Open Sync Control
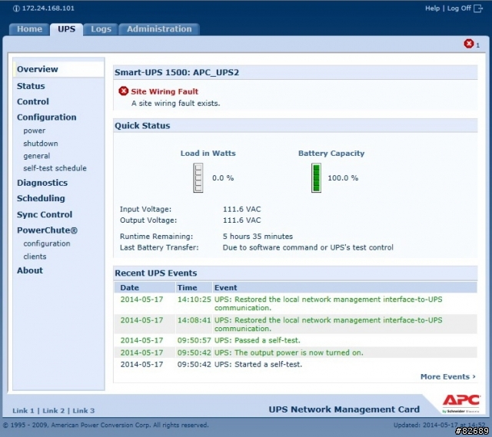 coord(45,214)
